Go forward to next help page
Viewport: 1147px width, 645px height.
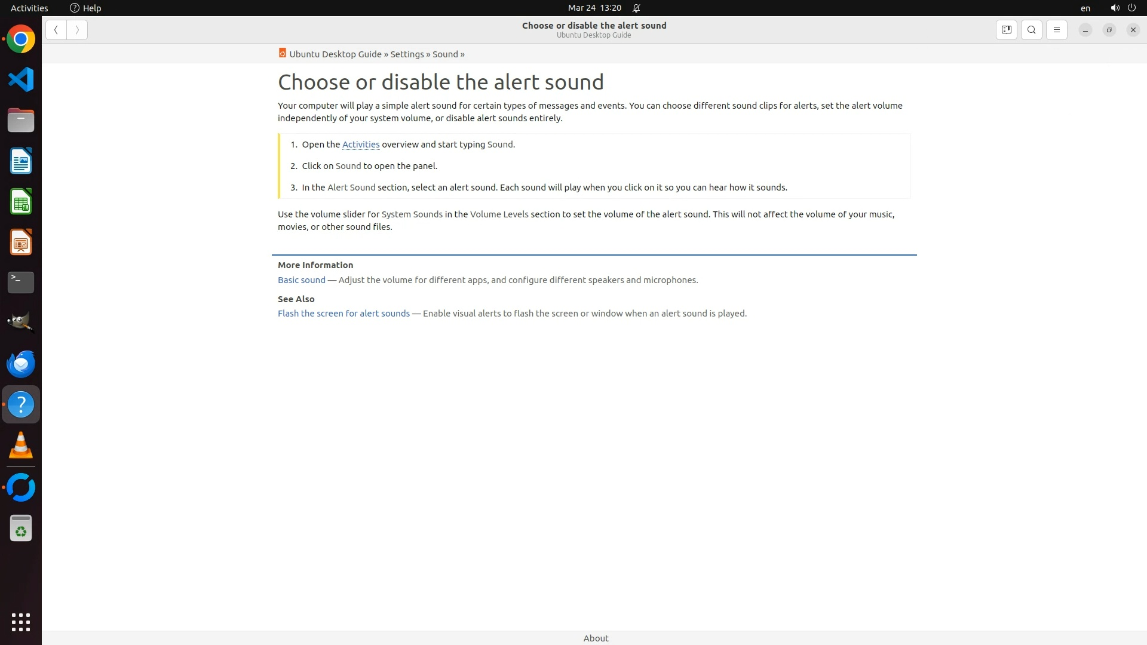(77, 30)
